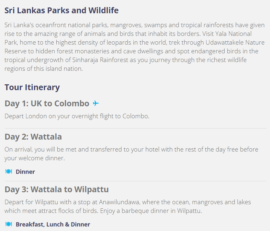Click the phrase 'regions of this island nation'
Screen dimensions: 270x231
pyautogui.click(x=44, y=69)
